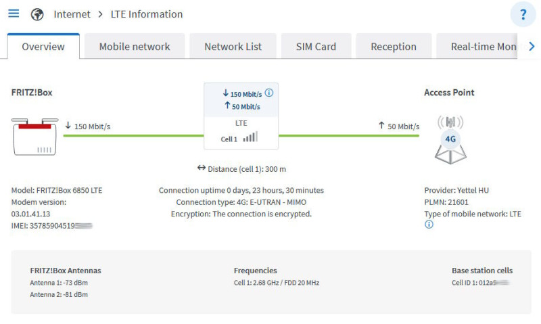Click the LTE Information breadcrumb title
541x324 pixels.
(x=147, y=14)
